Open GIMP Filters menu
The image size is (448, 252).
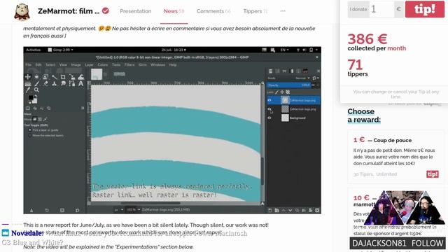(x=129, y=65)
